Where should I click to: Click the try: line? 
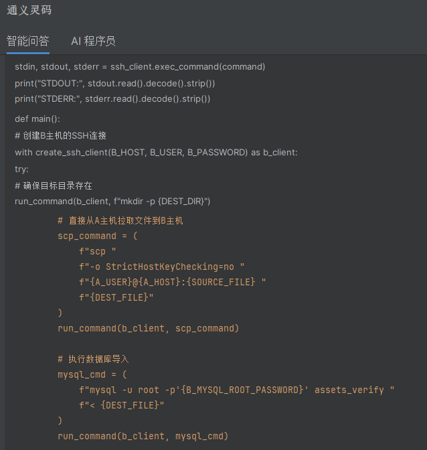[x=22, y=169]
